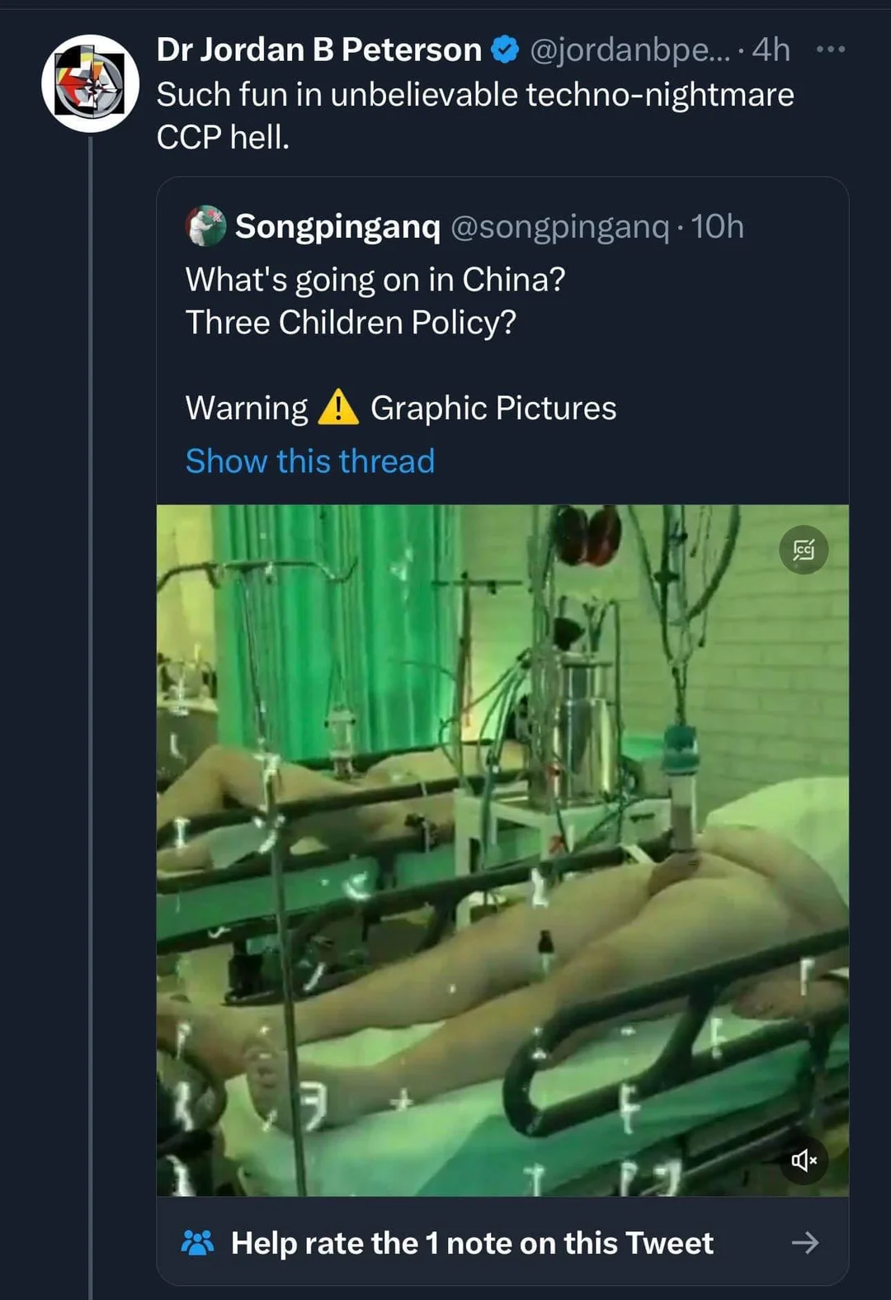Click the "Such fun in unbelievable techno-nightmare" tweet text
Viewport: 891px width, 1300px height.
(x=474, y=95)
